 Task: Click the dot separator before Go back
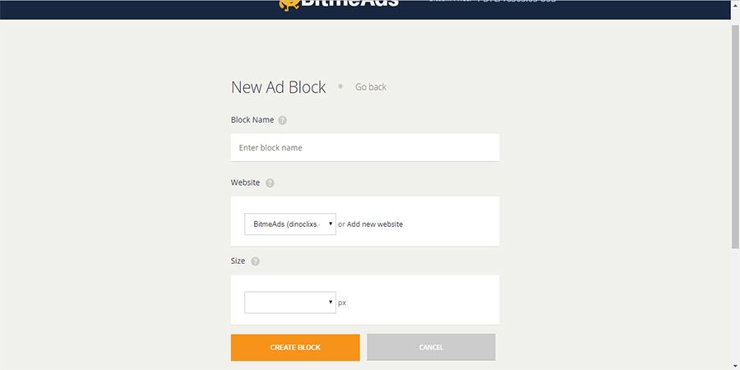click(x=340, y=86)
